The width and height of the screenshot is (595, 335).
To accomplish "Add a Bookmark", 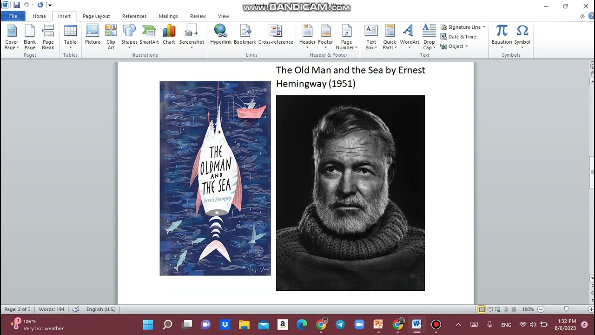I will point(245,35).
